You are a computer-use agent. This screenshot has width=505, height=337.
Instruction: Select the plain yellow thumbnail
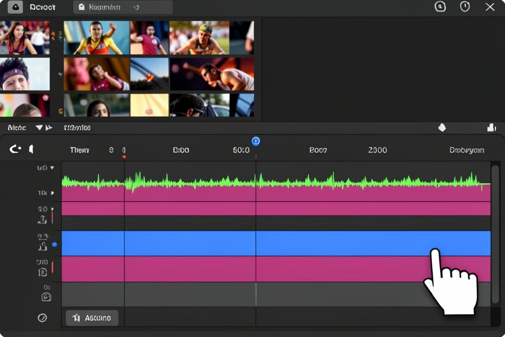149,105
